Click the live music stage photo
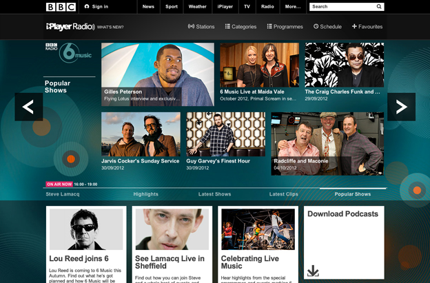This screenshot has height=283, width=430. pyautogui.click(x=258, y=229)
